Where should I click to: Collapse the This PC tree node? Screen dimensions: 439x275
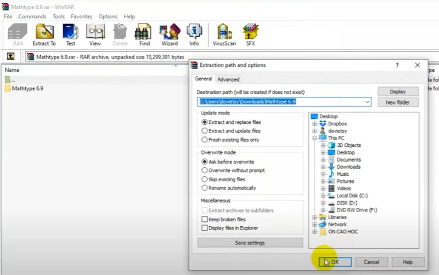tap(314, 138)
